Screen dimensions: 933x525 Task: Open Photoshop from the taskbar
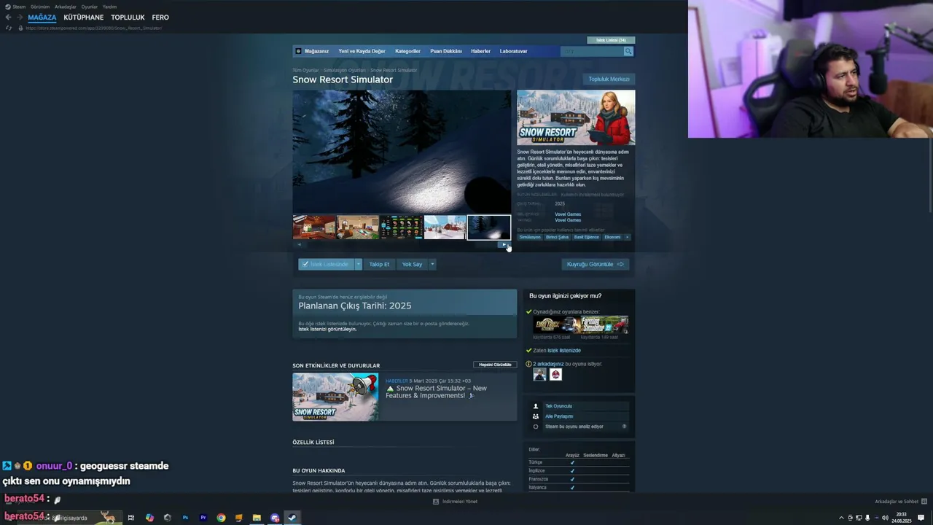(185, 518)
